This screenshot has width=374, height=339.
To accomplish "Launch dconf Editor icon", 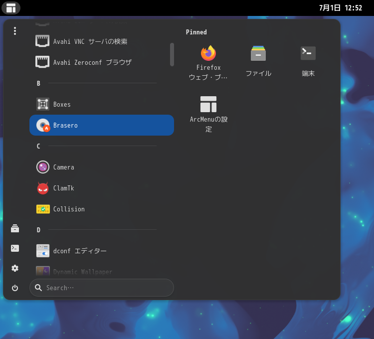I will 43,251.
